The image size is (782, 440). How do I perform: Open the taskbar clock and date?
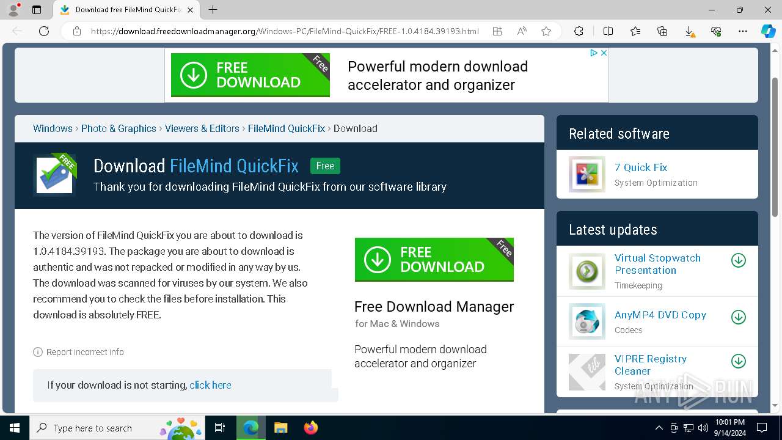coord(729,428)
